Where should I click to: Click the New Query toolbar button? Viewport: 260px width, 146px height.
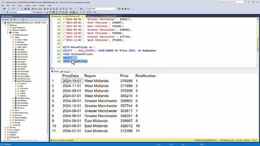37,9
